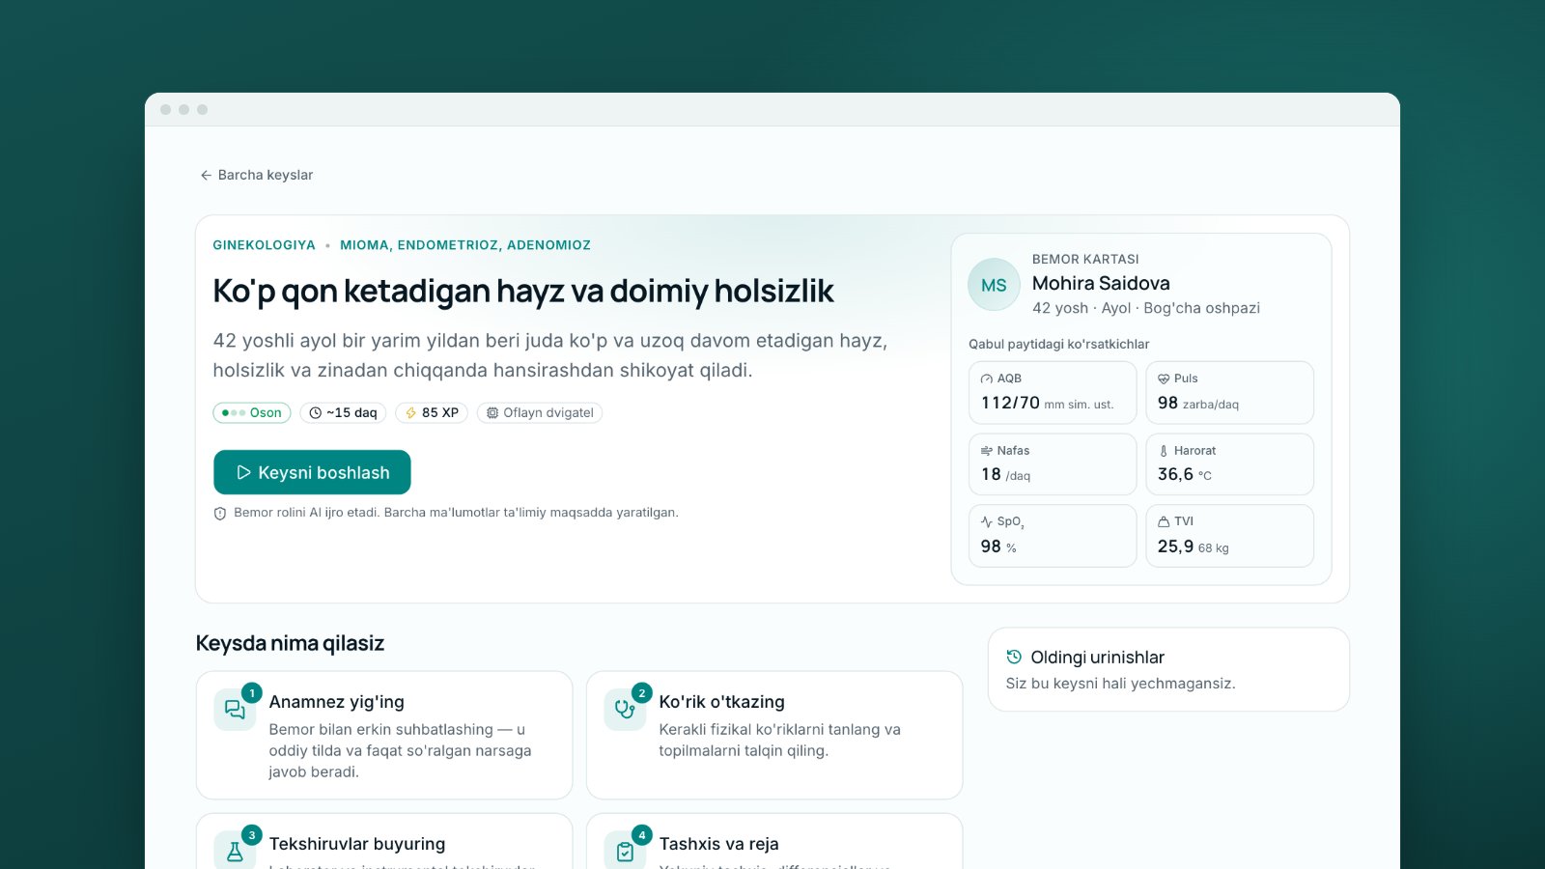The width and height of the screenshot is (1545, 869).
Task: Click the flask icon for Tekshiruvlar buyuring
Action: coord(235,852)
